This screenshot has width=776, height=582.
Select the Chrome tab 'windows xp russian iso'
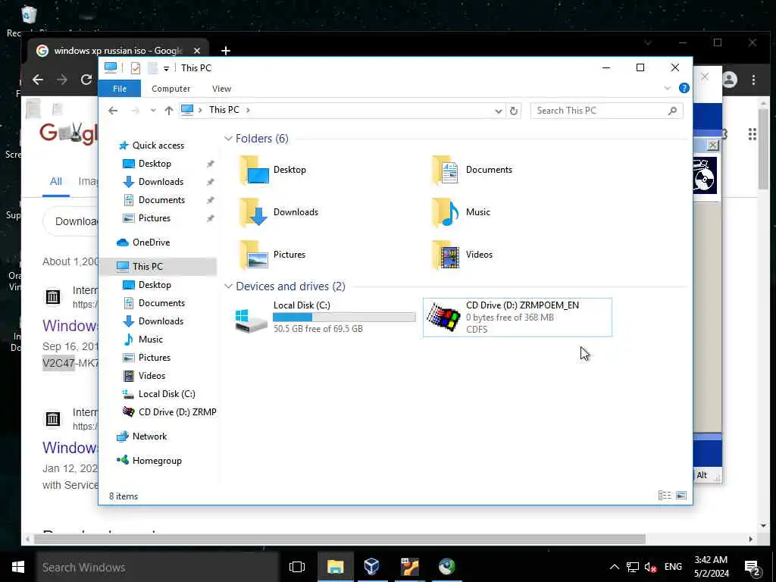tap(117, 51)
